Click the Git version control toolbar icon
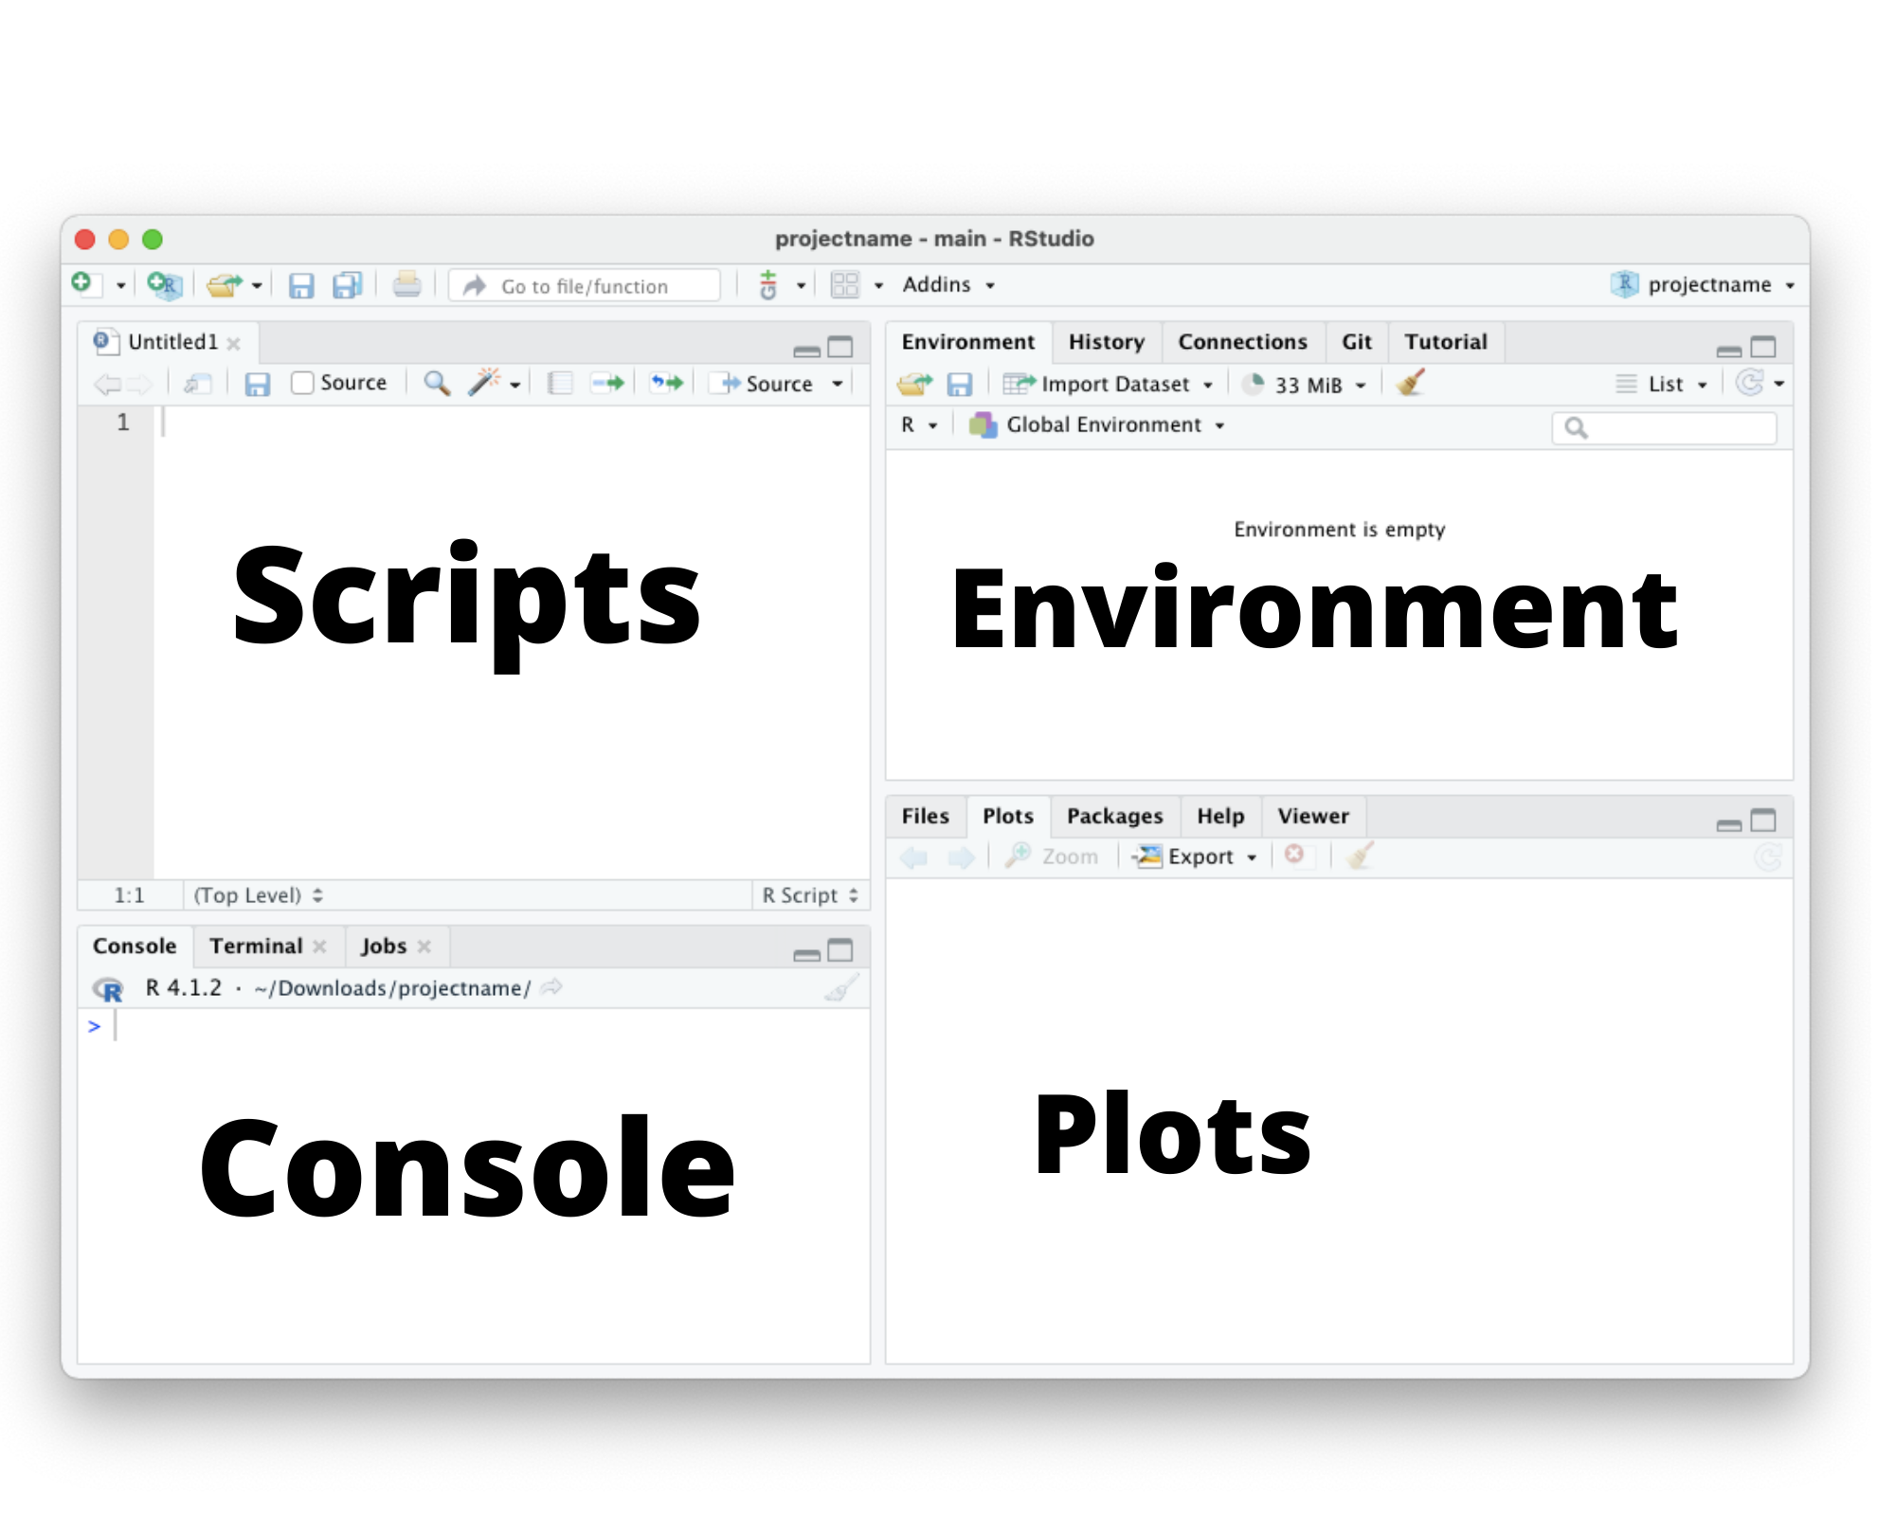The height and width of the screenshot is (1516, 1895). 768,284
